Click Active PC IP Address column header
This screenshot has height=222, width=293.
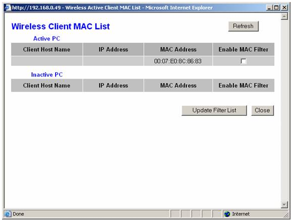(113, 49)
